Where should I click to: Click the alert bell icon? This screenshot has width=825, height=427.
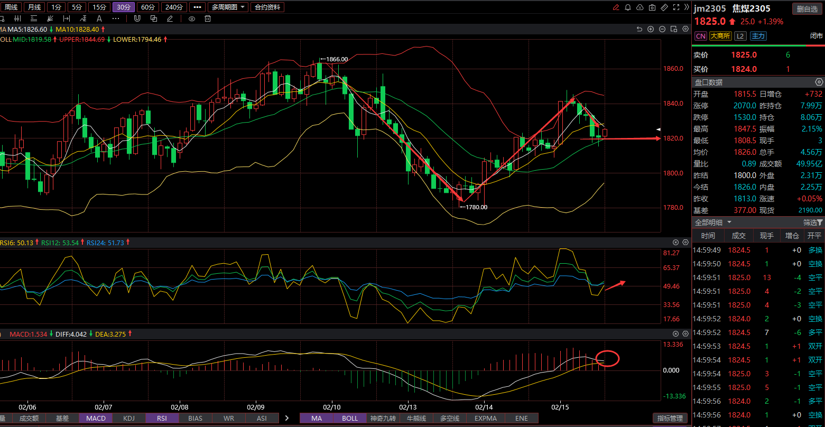628,7
